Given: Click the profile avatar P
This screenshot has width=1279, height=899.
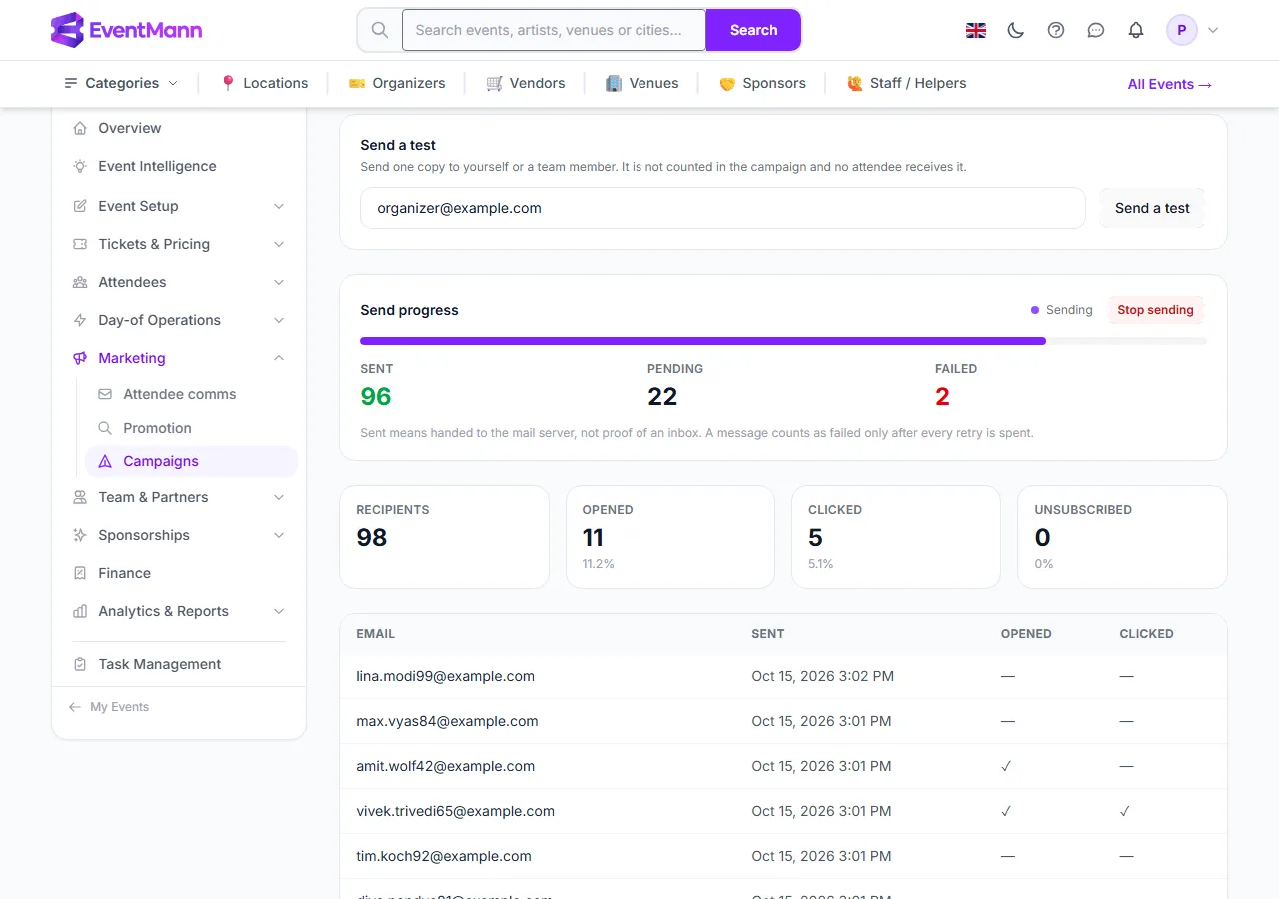Looking at the screenshot, I should tap(1182, 30).
